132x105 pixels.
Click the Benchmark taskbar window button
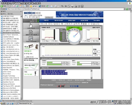[25, 103]
